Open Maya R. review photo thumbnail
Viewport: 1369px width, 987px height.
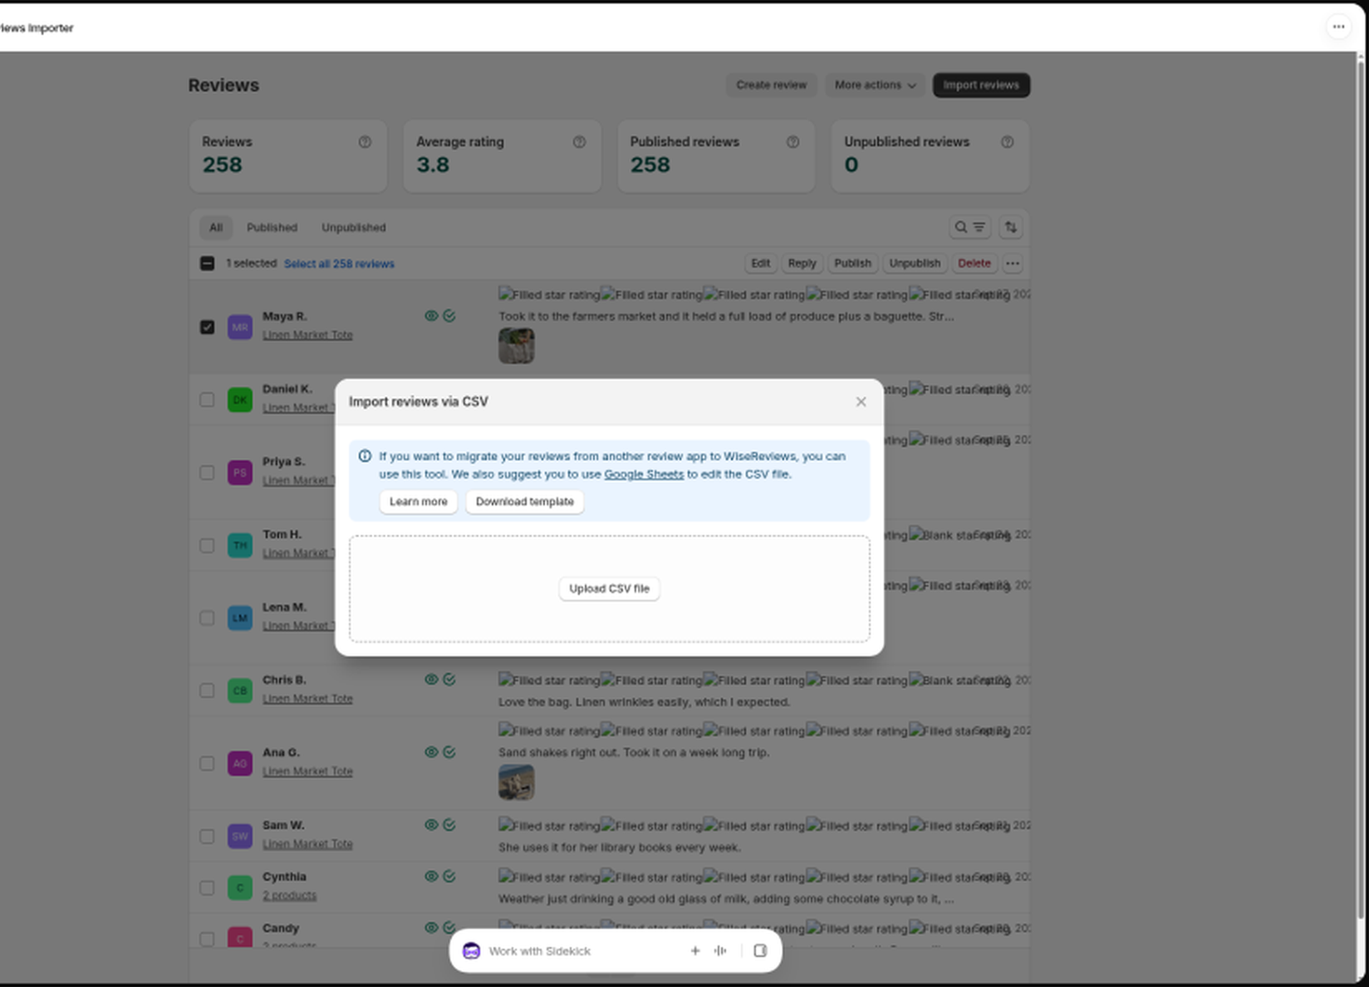point(516,346)
